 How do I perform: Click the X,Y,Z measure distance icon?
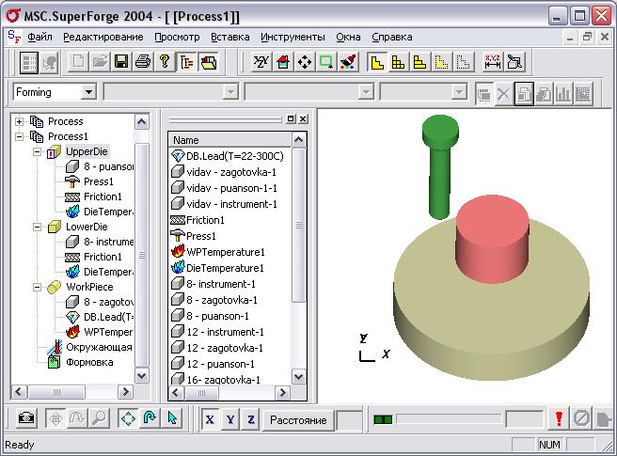tap(492, 62)
